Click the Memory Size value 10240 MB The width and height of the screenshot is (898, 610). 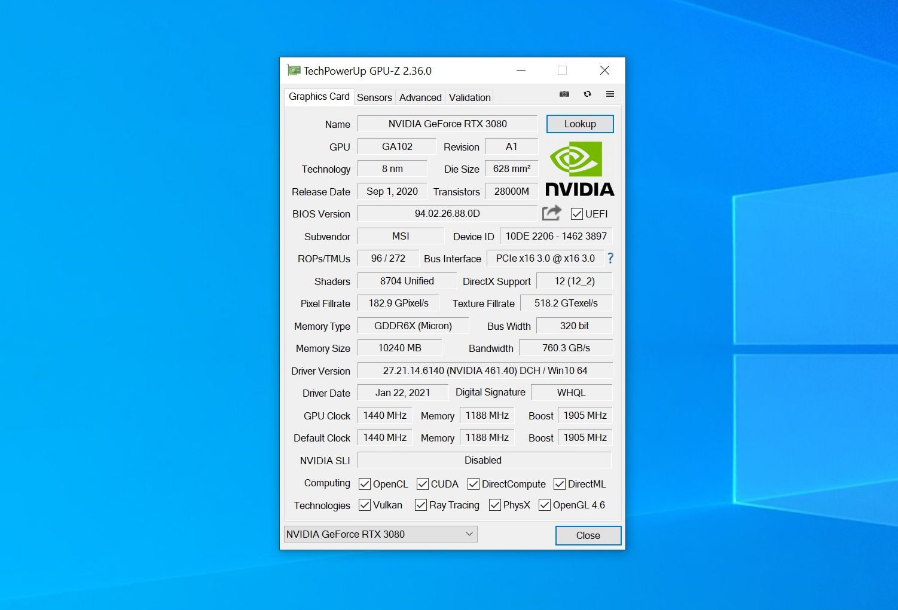coord(399,348)
